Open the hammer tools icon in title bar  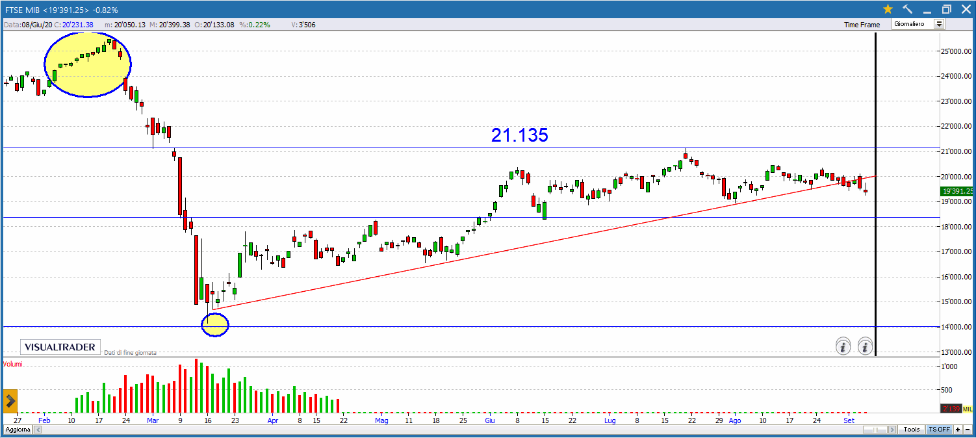pyautogui.click(x=908, y=10)
